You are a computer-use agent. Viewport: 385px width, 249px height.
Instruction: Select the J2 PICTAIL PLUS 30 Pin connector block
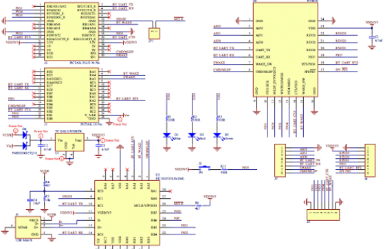point(71,32)
